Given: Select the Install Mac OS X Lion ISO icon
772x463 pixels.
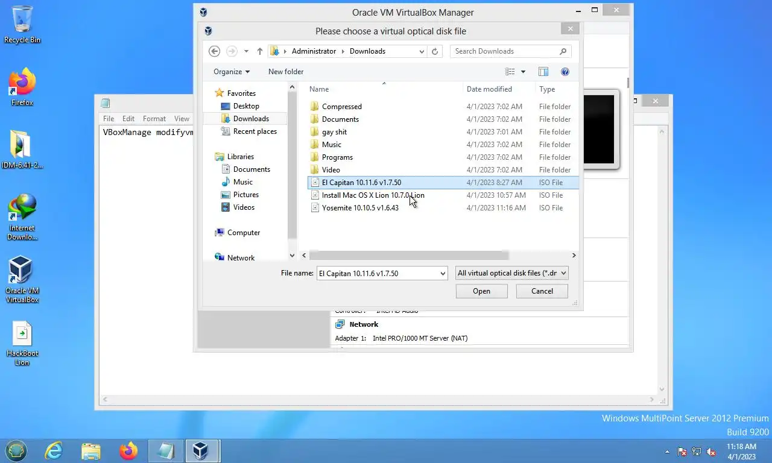Looking at the screenshot, I should [x=314, y=195].
